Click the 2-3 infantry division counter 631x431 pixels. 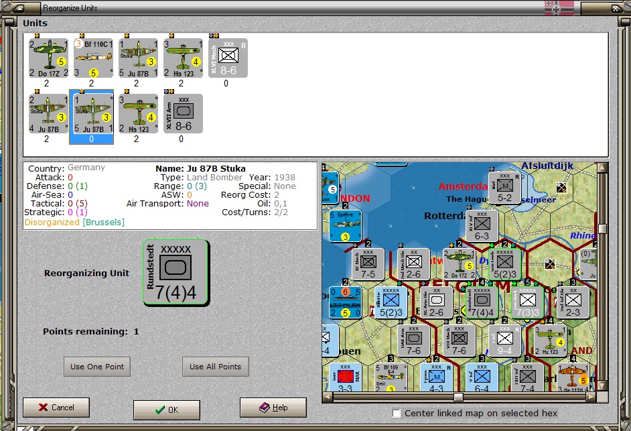pos(573,302)
